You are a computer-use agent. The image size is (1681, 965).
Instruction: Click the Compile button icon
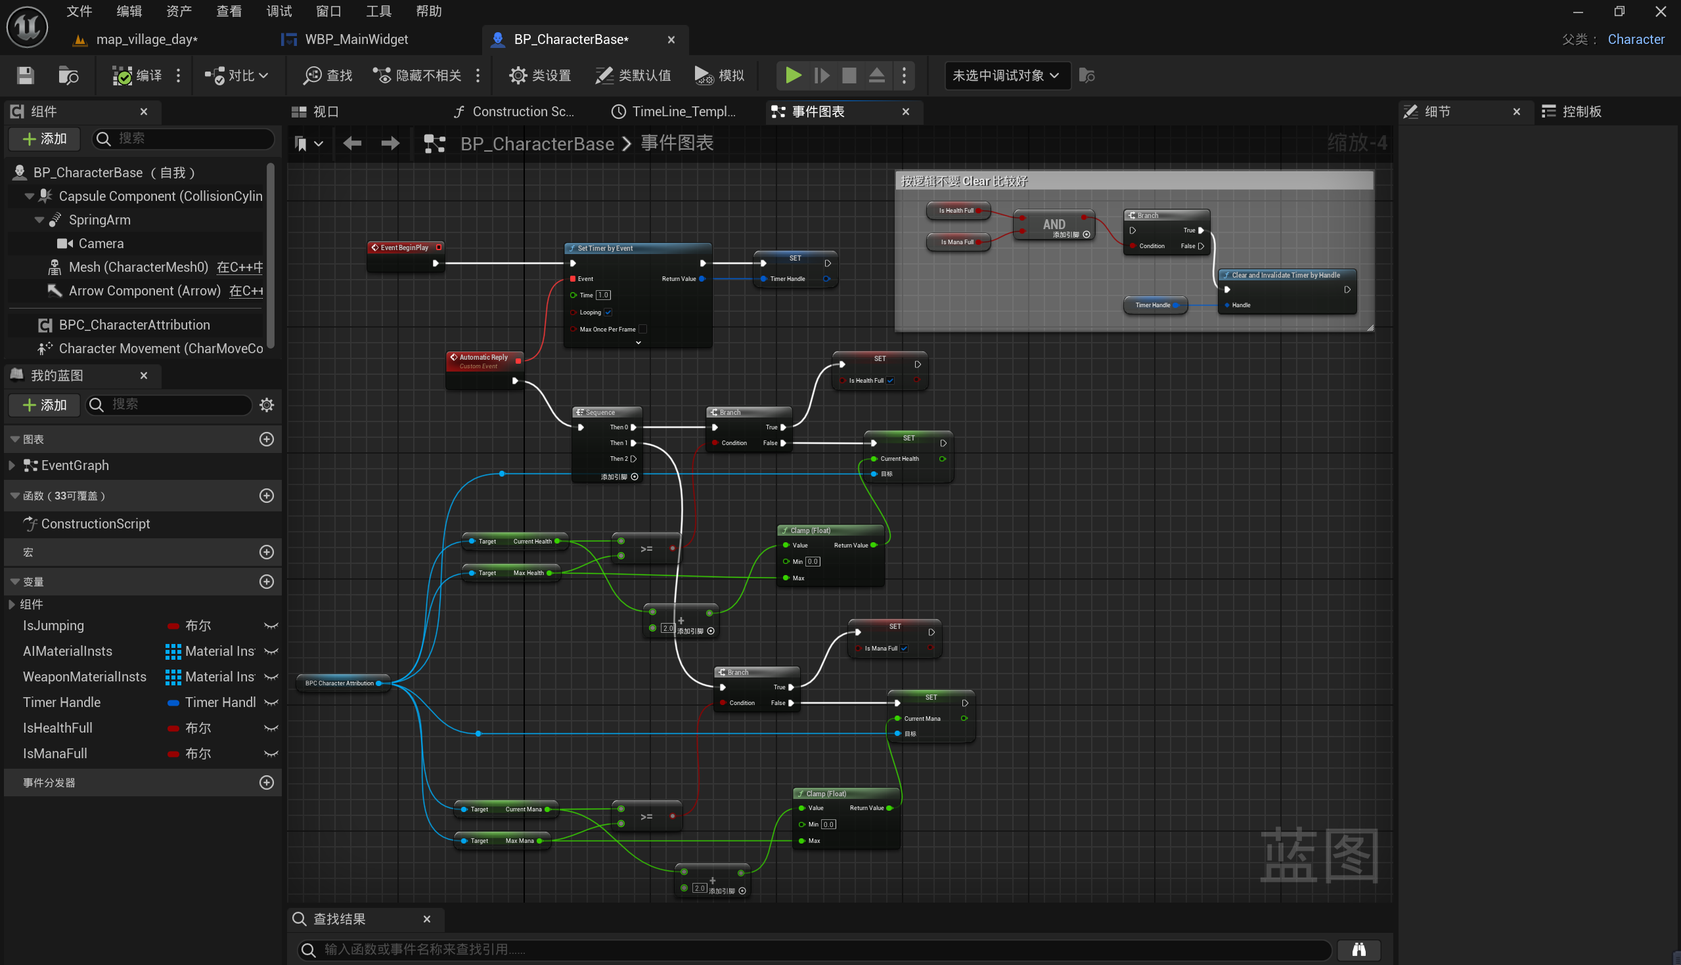122,75
